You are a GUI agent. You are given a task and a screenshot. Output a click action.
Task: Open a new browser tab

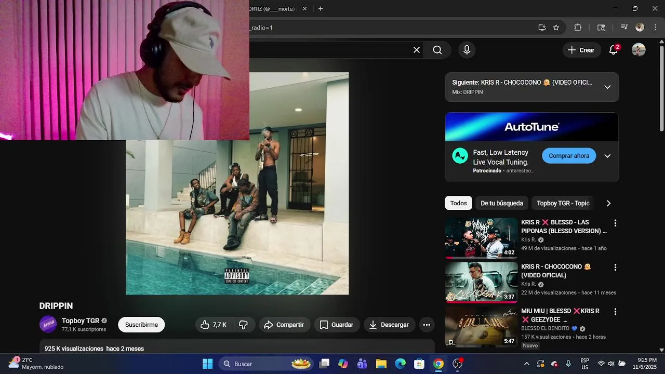(x=321, y=9)
